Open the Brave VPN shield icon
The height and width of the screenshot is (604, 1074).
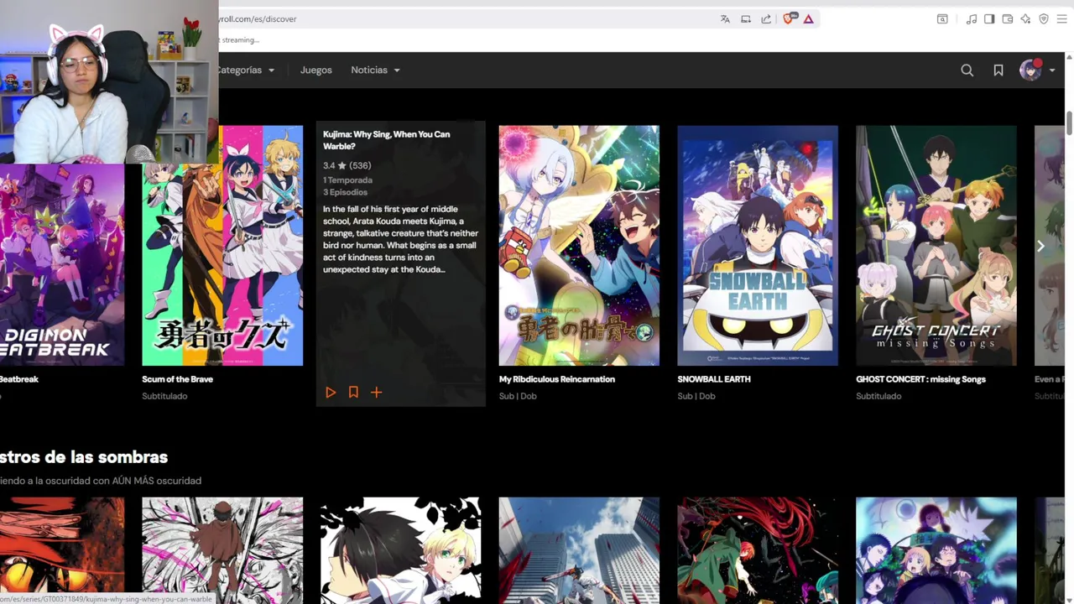pyautogui.click(x=1044, y=19)
